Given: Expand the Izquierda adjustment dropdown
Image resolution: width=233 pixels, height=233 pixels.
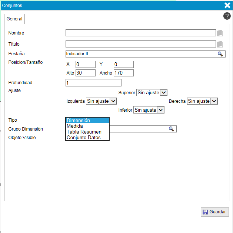Looking at the screenshot, I should 101,101.
